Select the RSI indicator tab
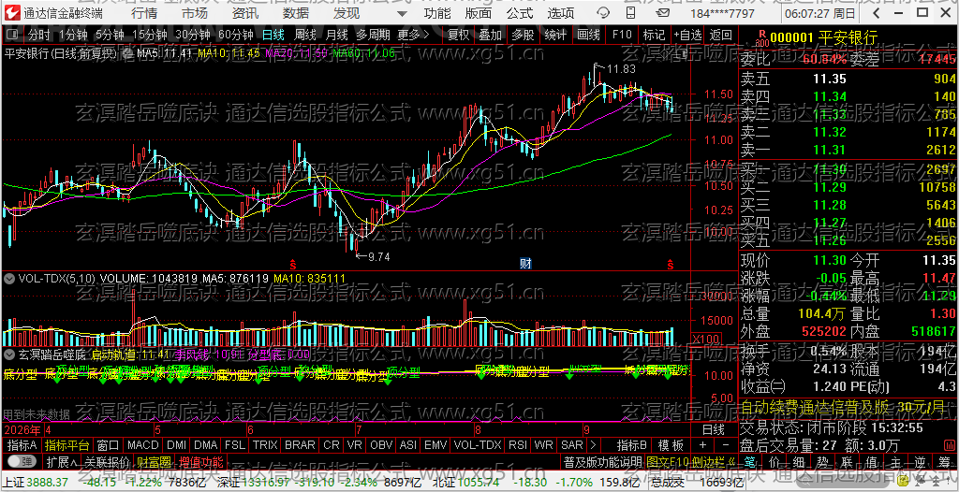The height and width of the screenshot is (492, 959). coord(517,445)
